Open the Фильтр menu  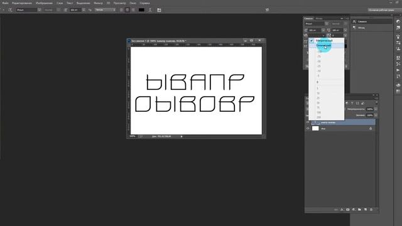[x=98, y=3]
